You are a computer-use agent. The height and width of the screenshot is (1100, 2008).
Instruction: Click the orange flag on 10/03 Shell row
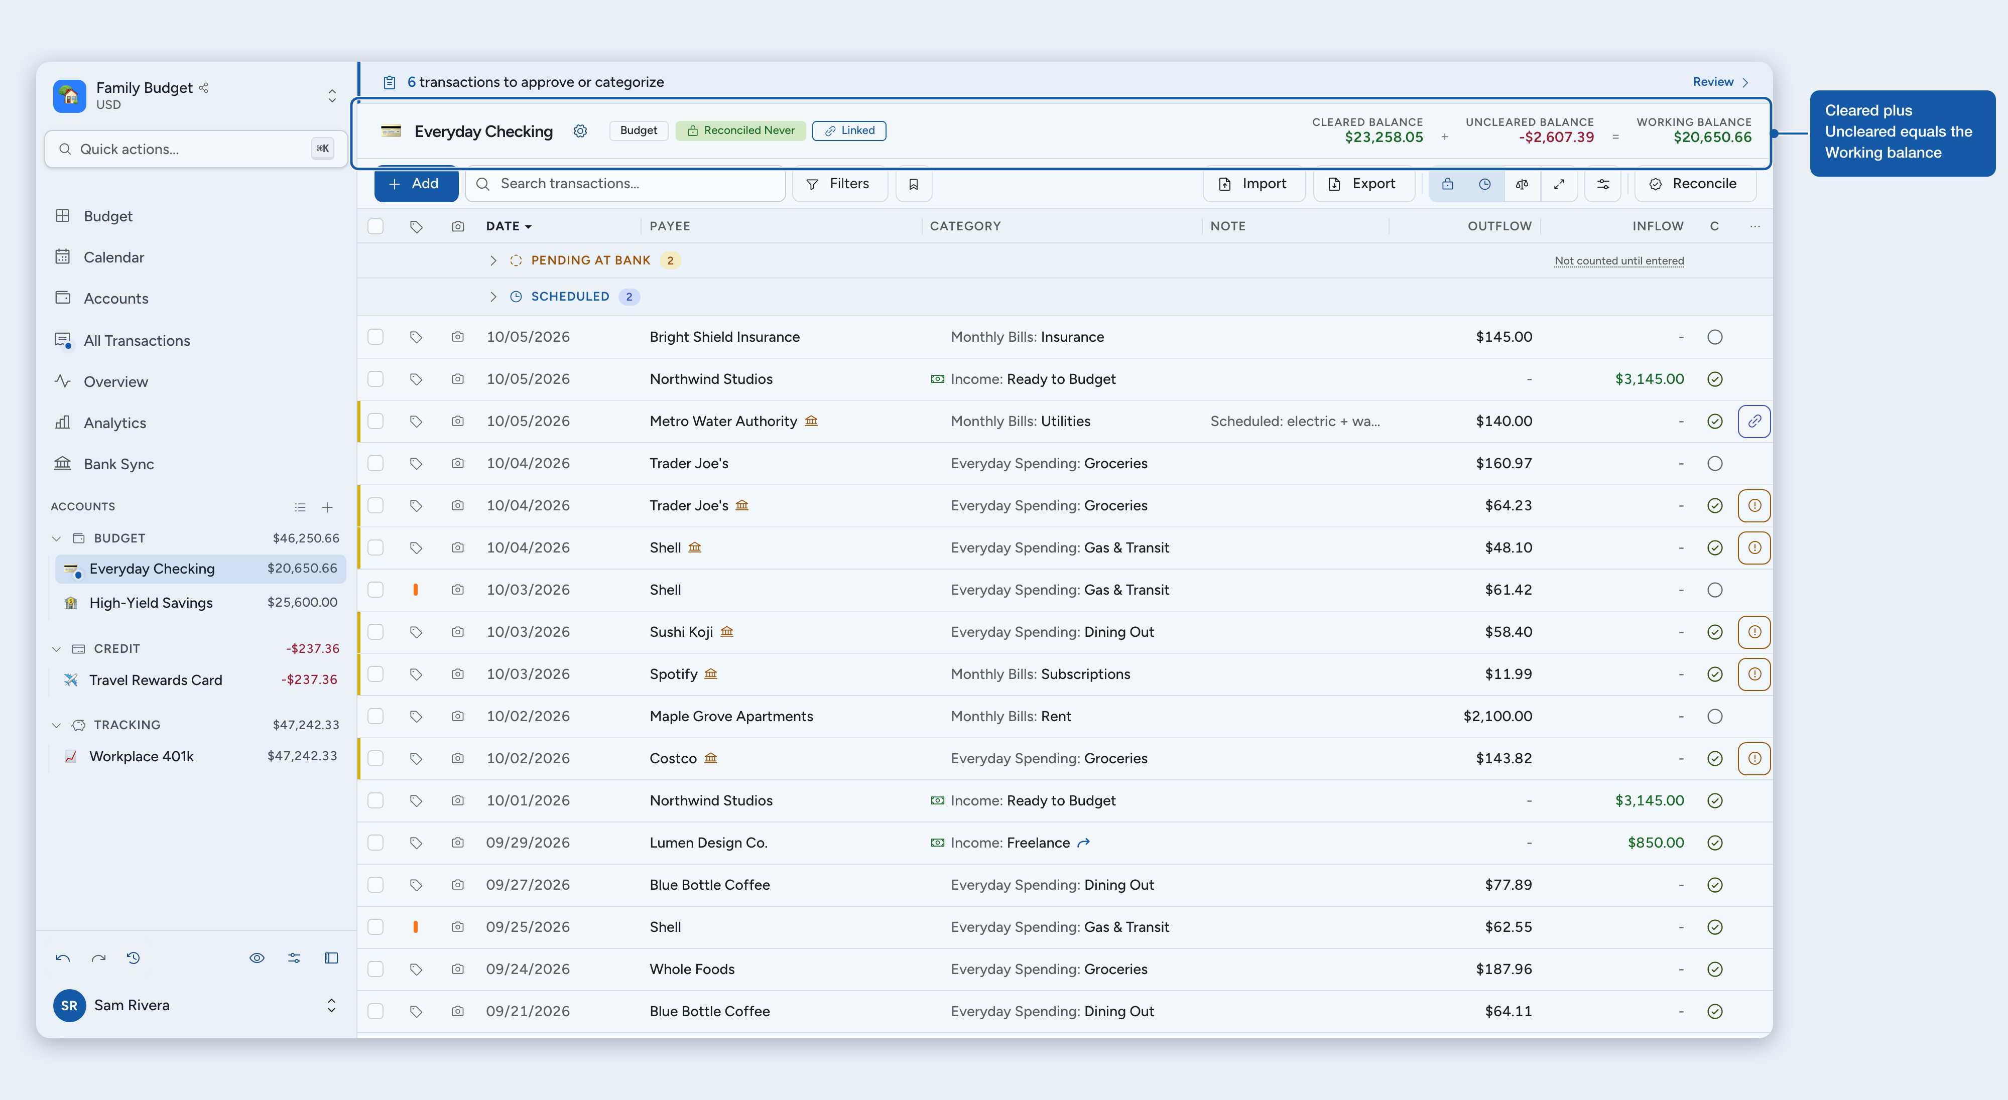416,591
